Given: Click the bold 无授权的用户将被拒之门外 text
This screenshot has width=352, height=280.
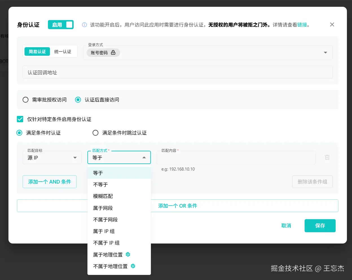Looking at the screenshot, I should 238,25.
